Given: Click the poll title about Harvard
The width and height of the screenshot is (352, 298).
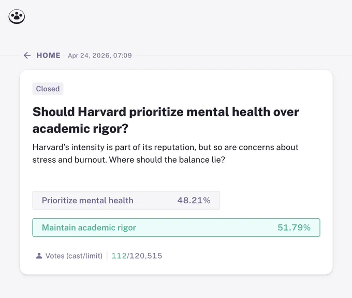Looking at the screenshot, I should tap(166, 120).
